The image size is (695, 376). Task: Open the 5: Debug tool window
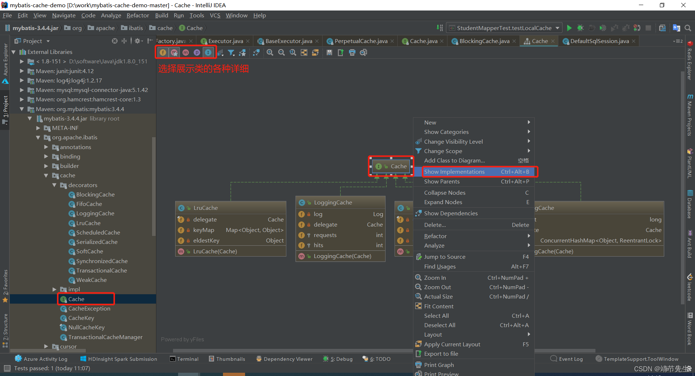click(338, 359)
